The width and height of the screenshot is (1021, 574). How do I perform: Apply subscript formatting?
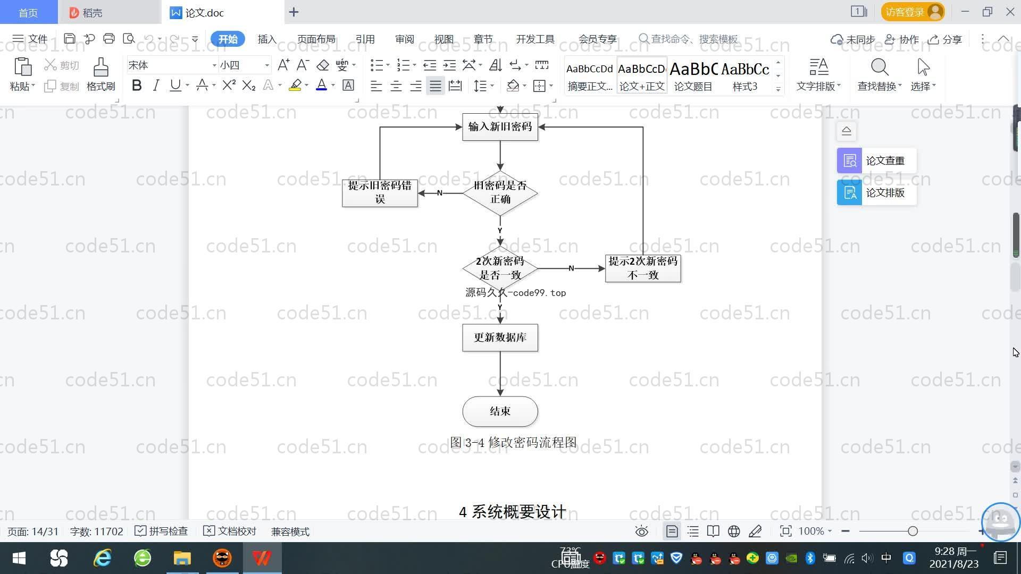coord(249,85)
